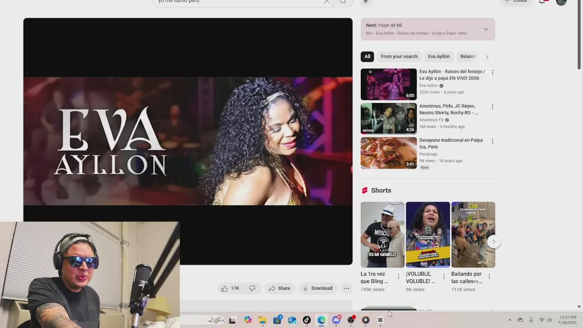Open Microsoft Store from the taskbar
The image size is (583, 328).
coord(277,320)
